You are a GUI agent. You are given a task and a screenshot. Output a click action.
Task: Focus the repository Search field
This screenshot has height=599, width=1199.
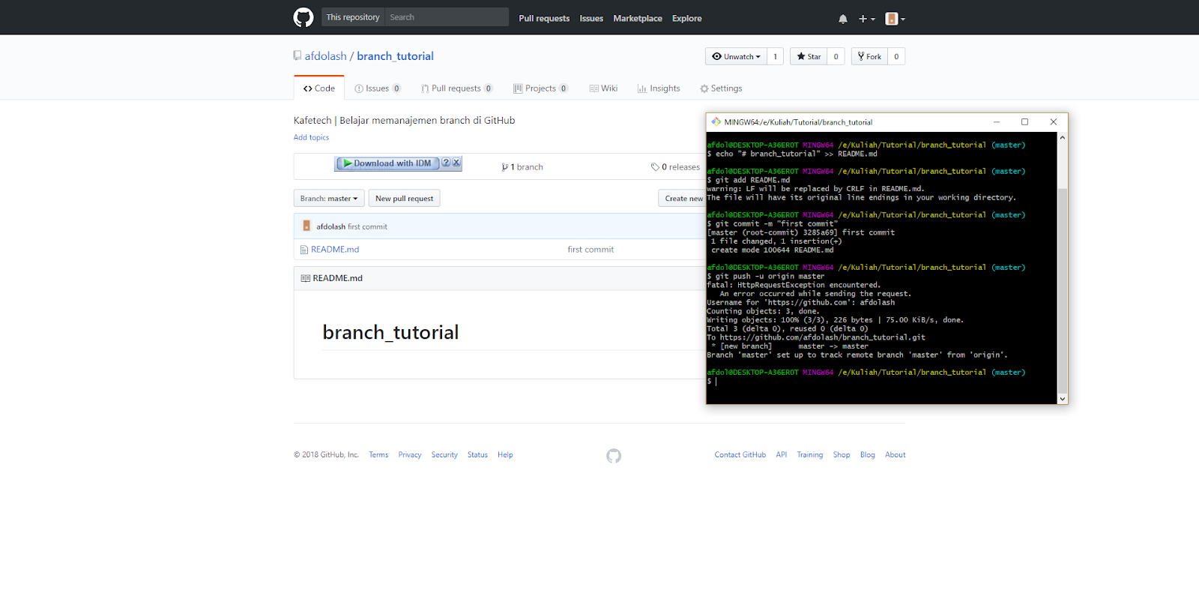coord(447,17)
